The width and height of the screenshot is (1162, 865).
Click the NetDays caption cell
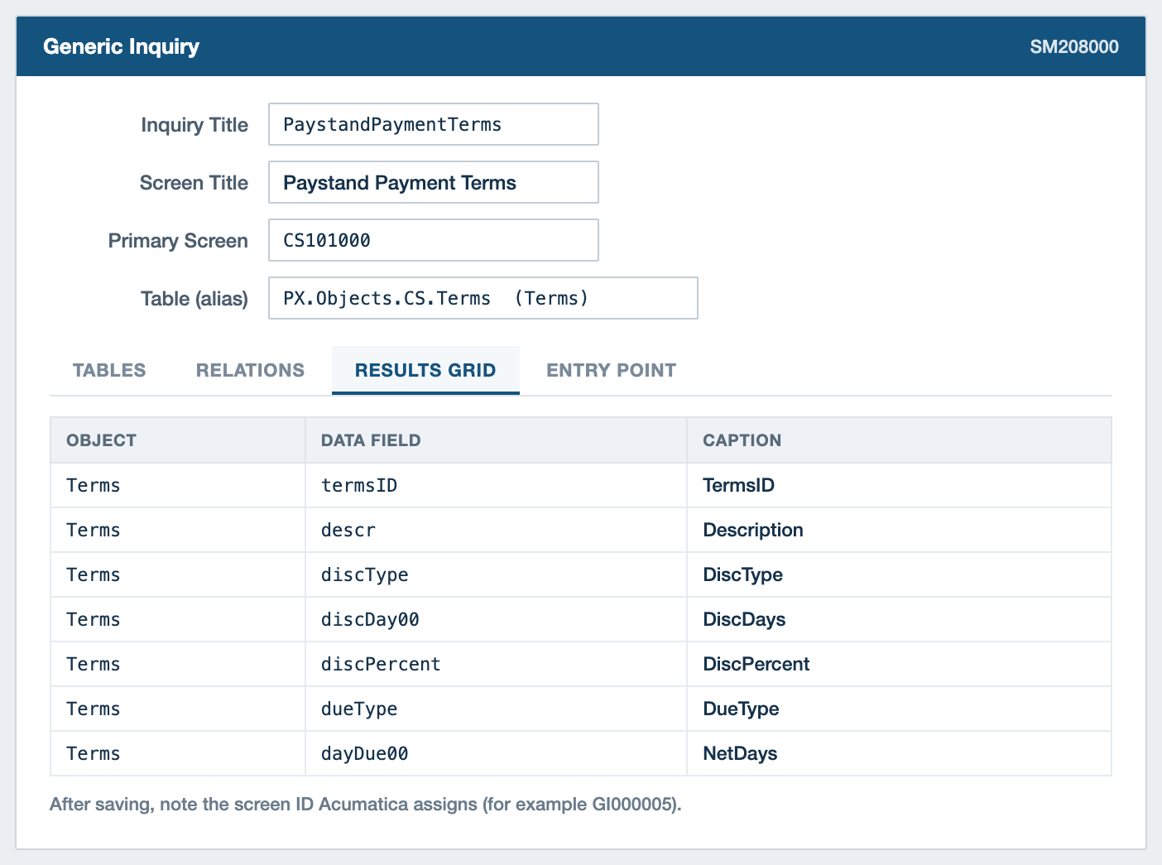tap(899, 753)
